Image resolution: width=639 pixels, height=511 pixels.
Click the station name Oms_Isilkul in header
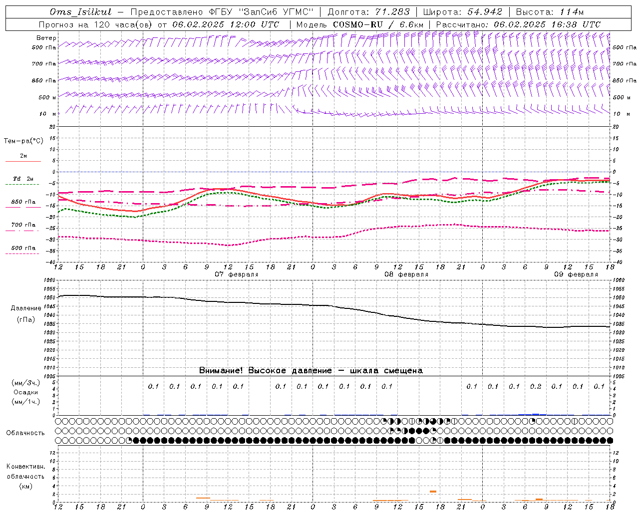pos(80,12)
